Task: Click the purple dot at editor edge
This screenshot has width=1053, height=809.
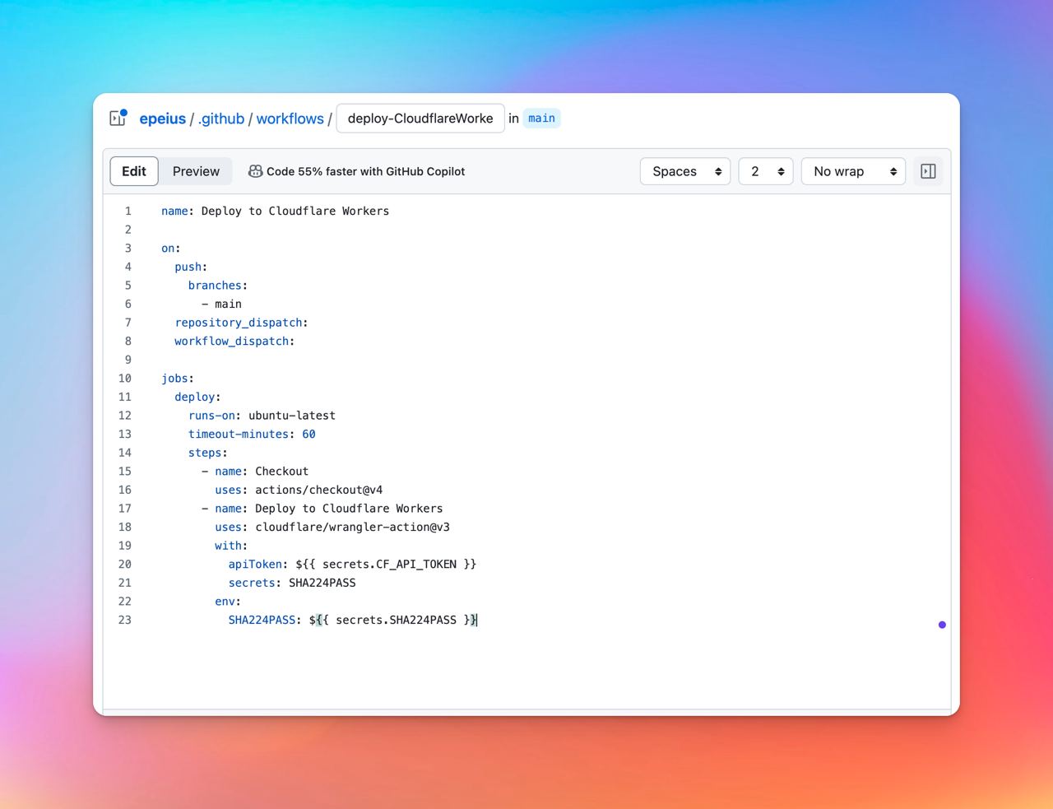Action: coord(942,625)
